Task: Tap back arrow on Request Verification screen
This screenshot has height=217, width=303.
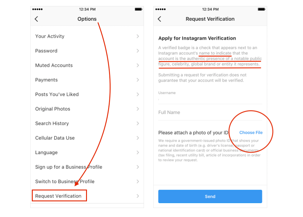Action: tap(159, 19)
